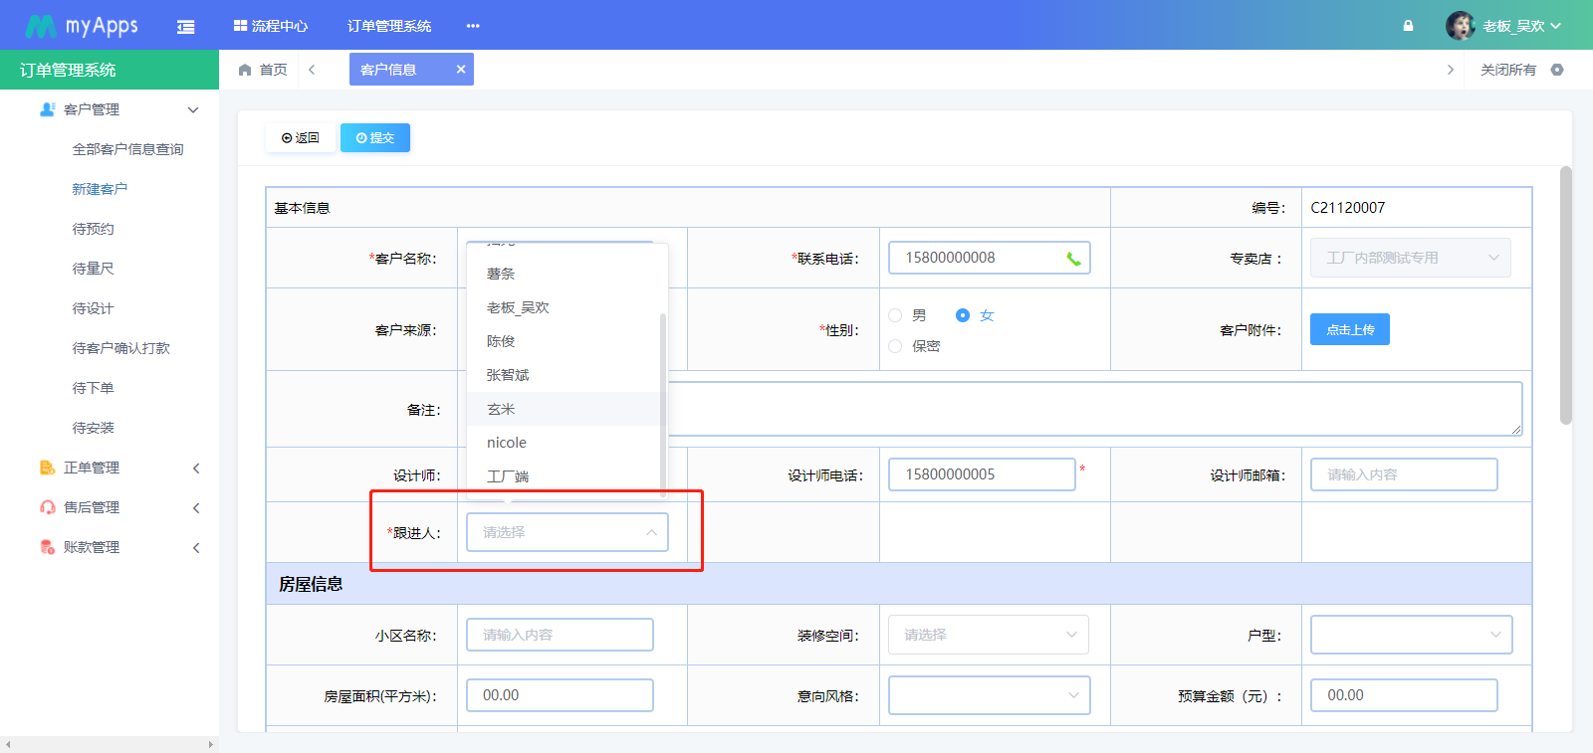
Task: Click the home icon in breadcrumb bar
Action: pos(245,70)
